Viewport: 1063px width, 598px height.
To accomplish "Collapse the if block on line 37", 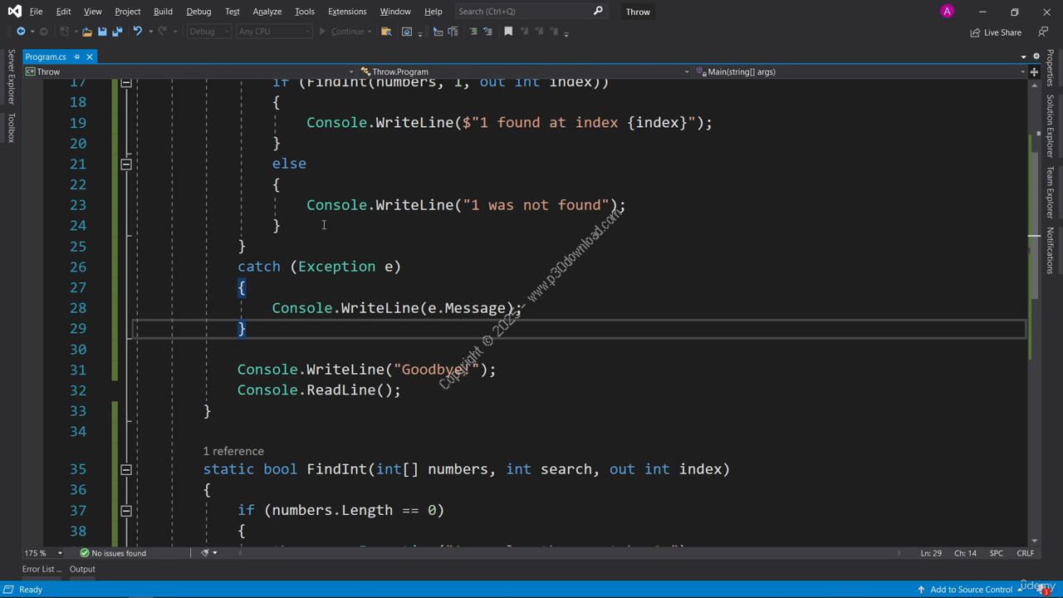I will coord(126,511).
